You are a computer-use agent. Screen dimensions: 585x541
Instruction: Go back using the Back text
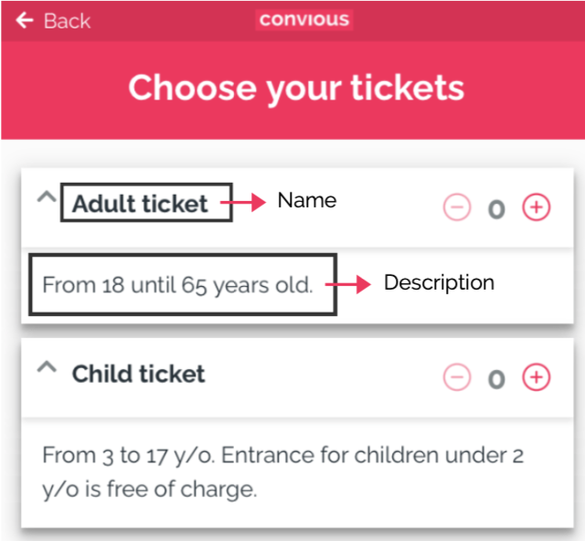click(67, 21)
